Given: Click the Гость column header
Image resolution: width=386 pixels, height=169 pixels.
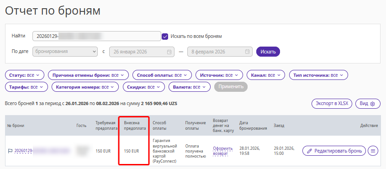Looking at the screenshot, I should click(81, 126).
